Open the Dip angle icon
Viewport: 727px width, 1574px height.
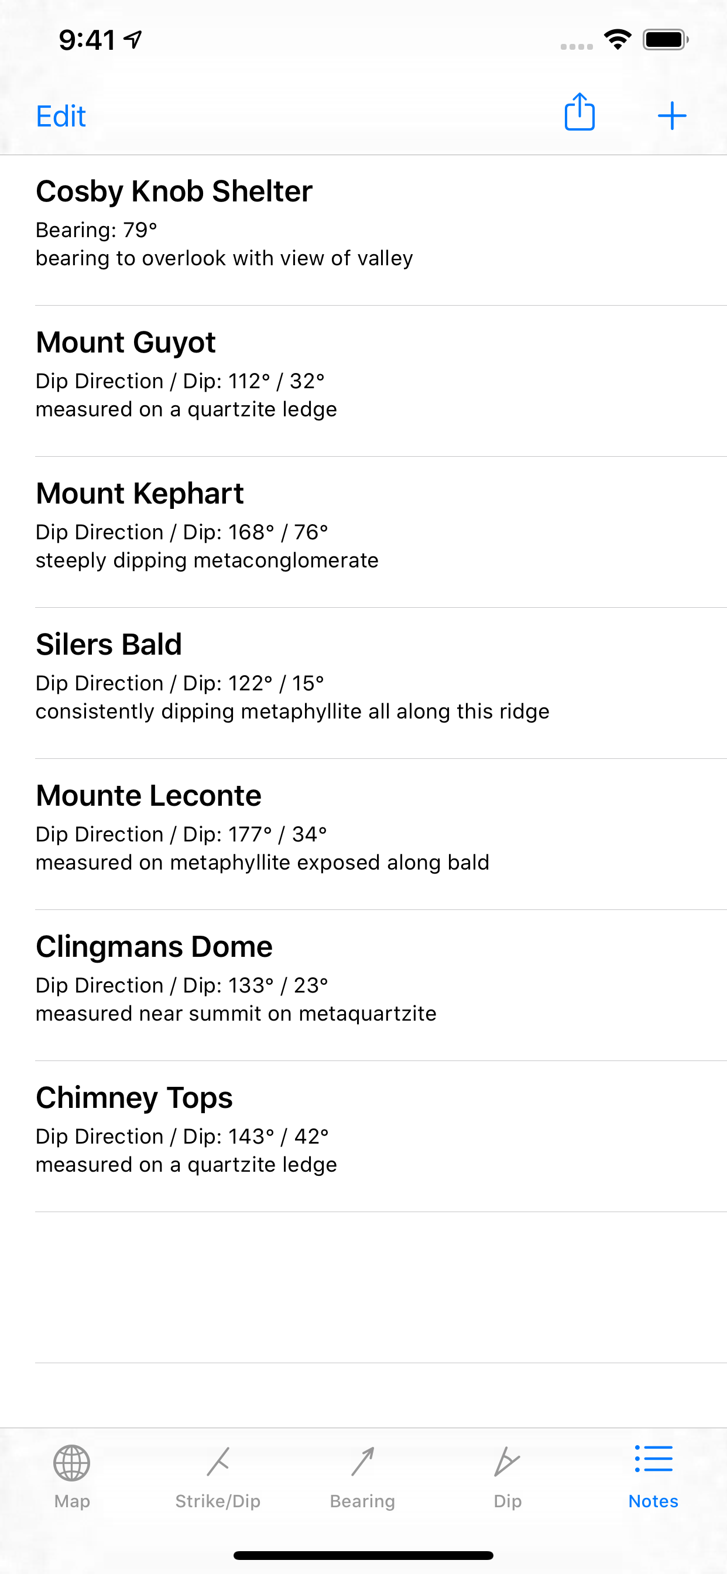coord(507,1462)
